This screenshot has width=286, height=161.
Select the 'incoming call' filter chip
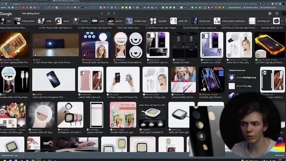(x=260, y=21)
